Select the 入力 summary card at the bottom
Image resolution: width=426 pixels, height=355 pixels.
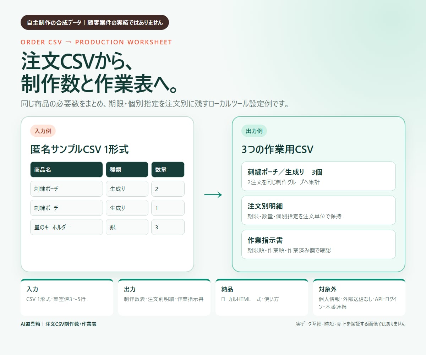pos(67,297)
